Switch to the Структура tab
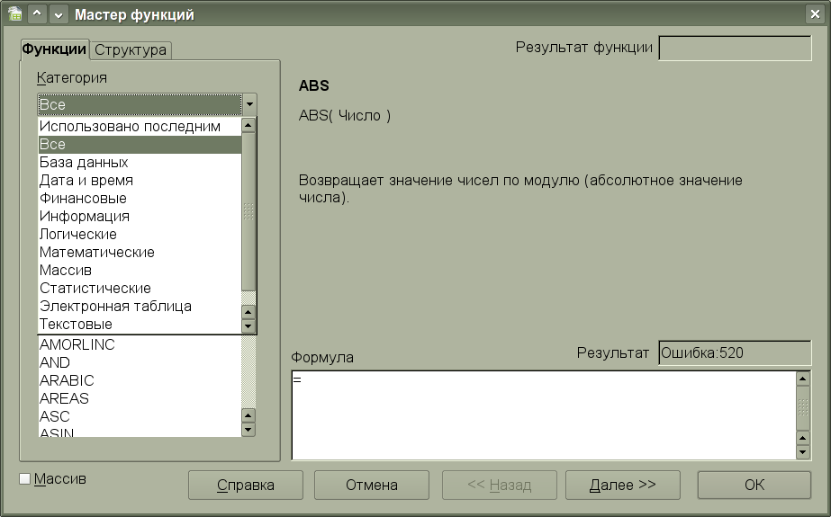The width and height of the screenshot is (831, 517). point(131,50)
